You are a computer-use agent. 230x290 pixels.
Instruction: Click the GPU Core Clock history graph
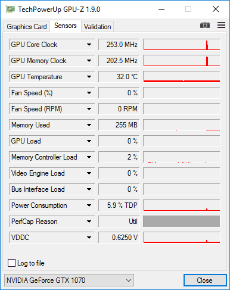182,45
